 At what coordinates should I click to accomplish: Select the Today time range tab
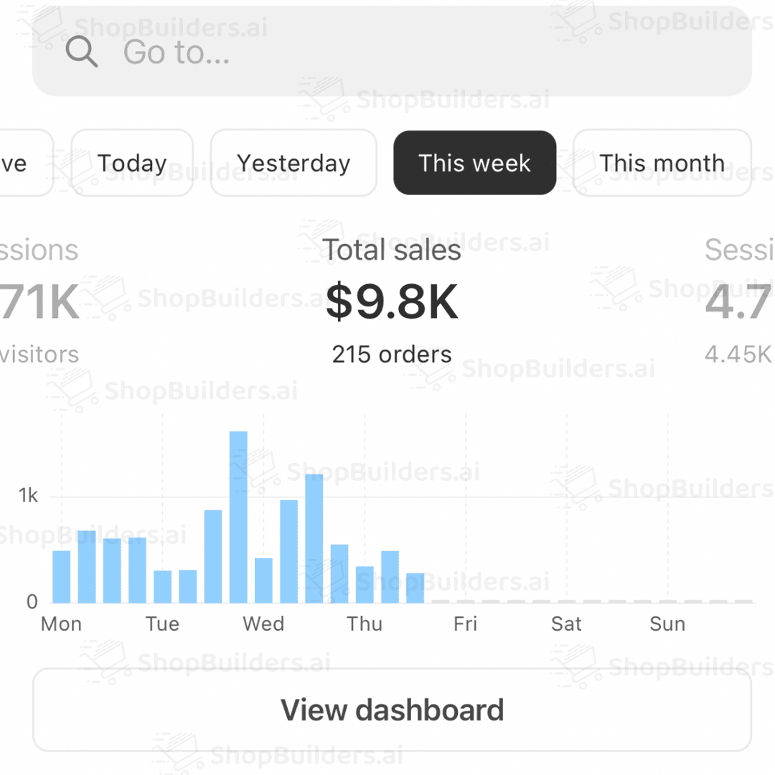[132, 163]
